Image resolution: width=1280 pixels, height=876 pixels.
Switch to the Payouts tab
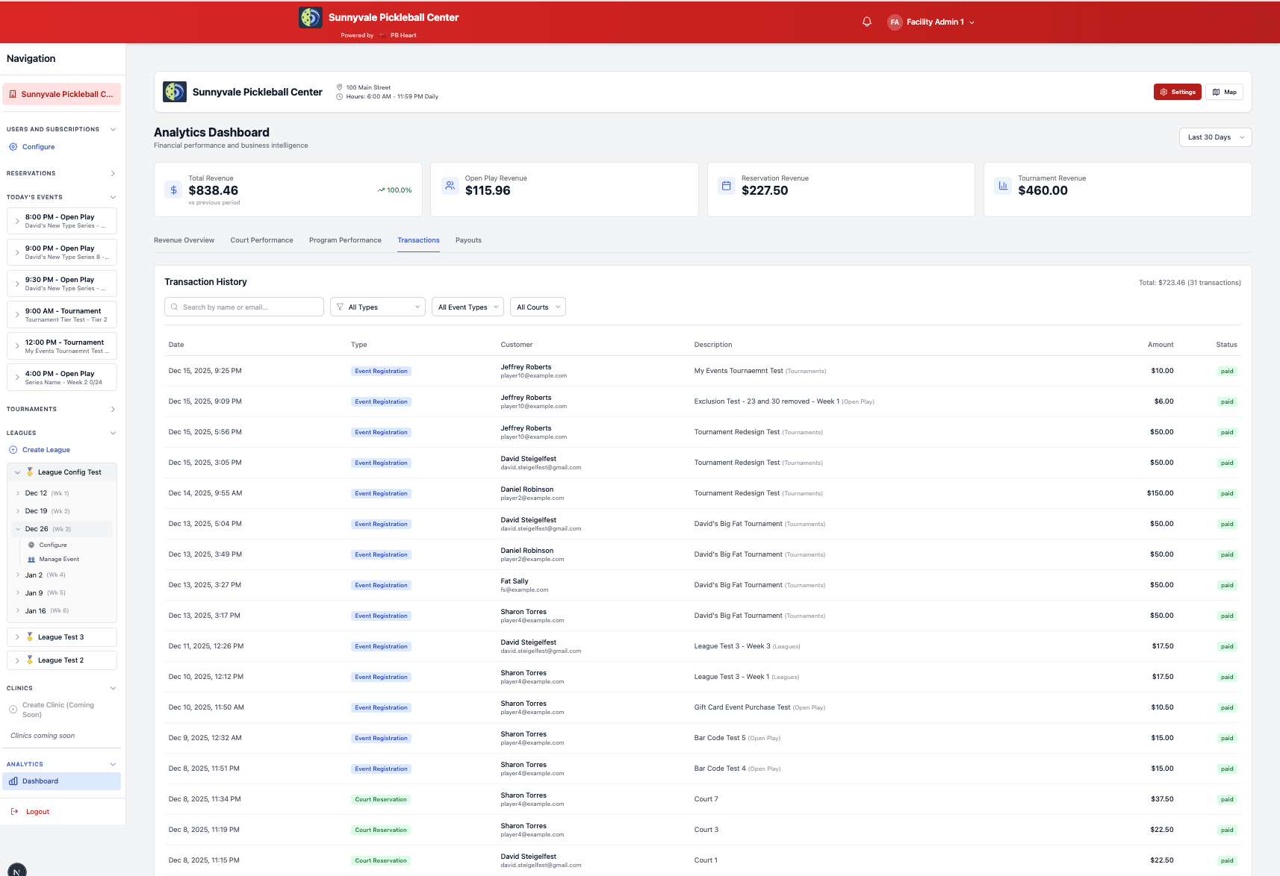pyautogui.click(x=468, y=240)
